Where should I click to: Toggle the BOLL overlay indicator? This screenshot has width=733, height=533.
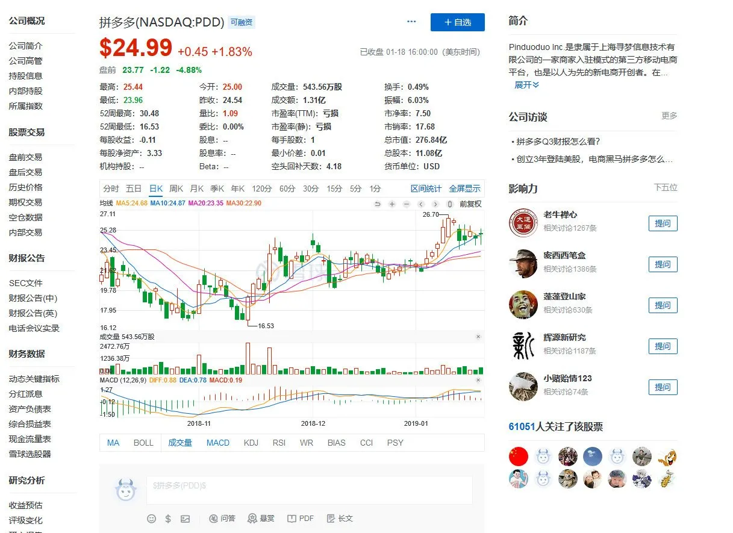click(143, 443)
